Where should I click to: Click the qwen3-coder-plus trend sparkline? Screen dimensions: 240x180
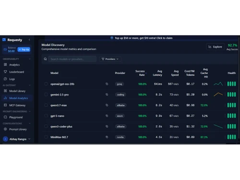coord(218,126)
